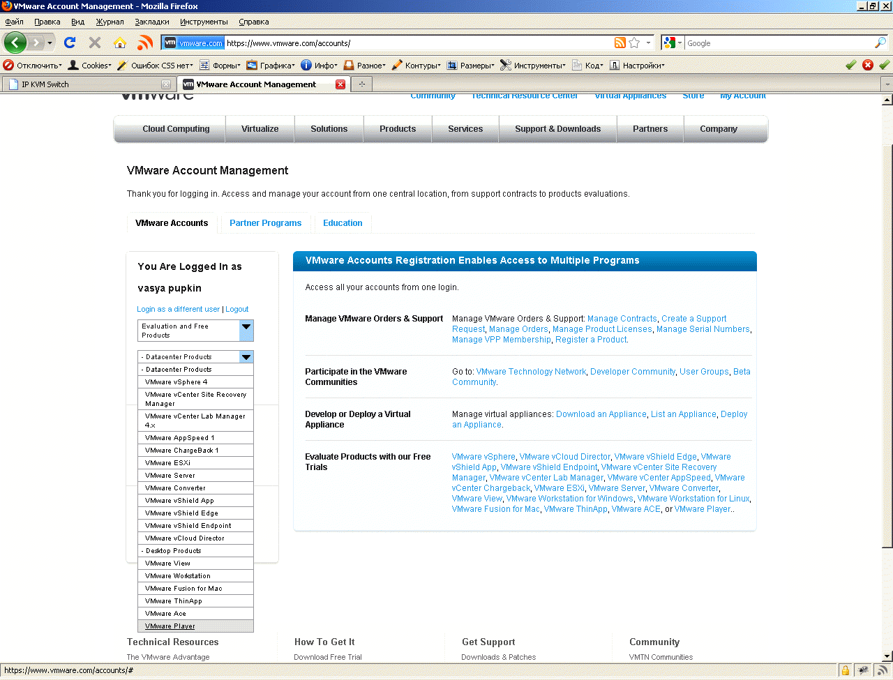Open the Home page icon
This screenshot has width=893, height=680.
120,43
